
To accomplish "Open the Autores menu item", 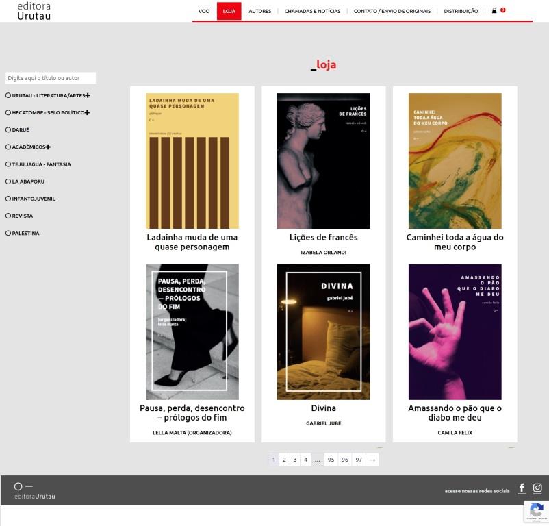I will (259, 11).
